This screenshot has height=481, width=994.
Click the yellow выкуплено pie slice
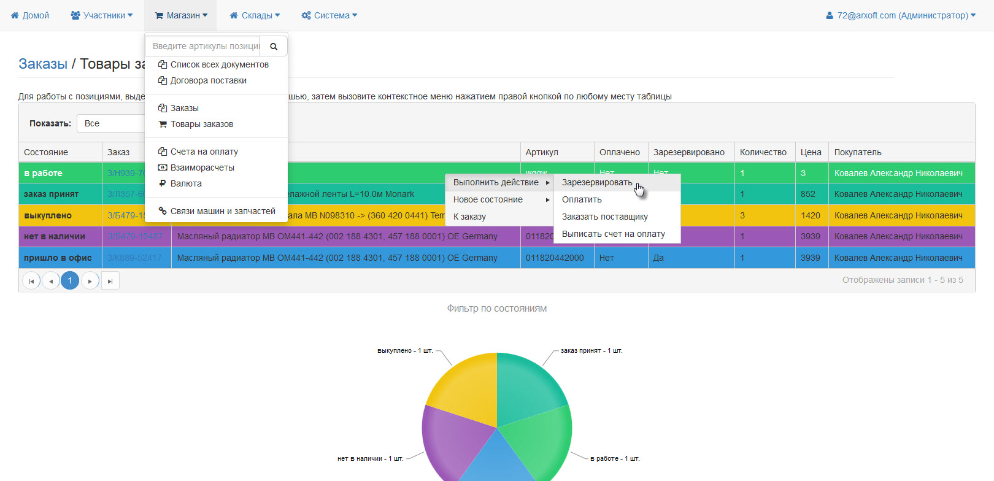point(466,387)
